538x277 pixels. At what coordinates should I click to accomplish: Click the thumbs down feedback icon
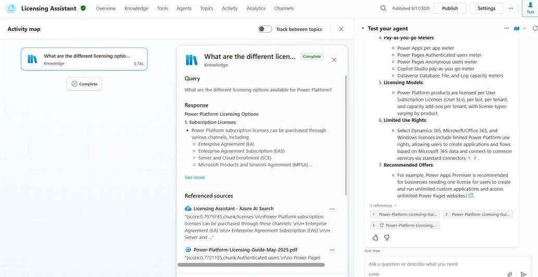[x=386, y=237]
